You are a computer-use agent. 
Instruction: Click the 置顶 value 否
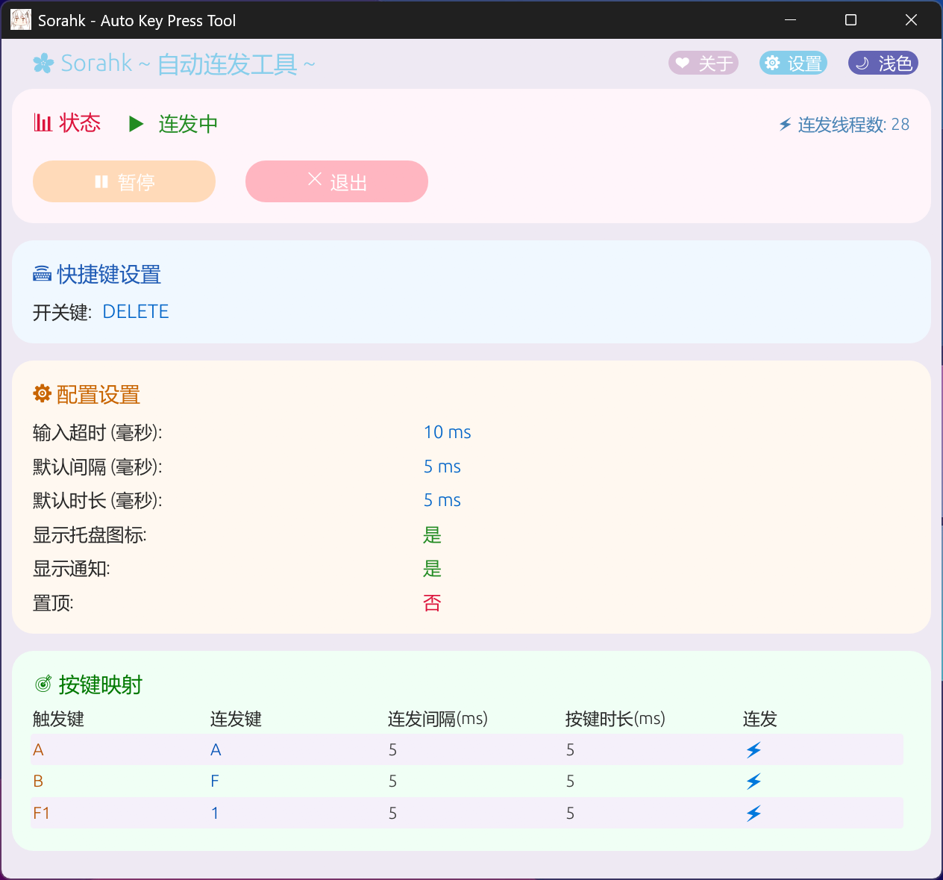coord(432,603)
